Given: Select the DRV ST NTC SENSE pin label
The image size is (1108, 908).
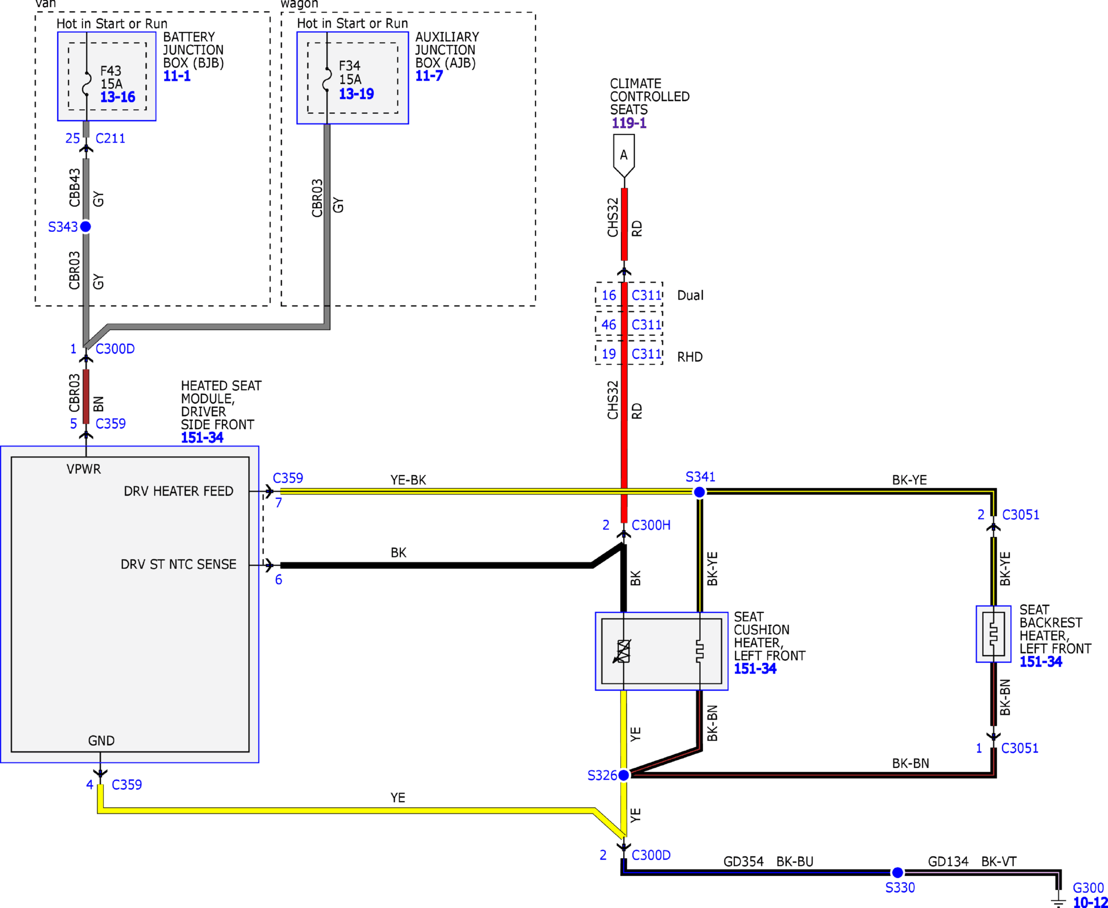Looking at the screenshot, I should [178, 564].
